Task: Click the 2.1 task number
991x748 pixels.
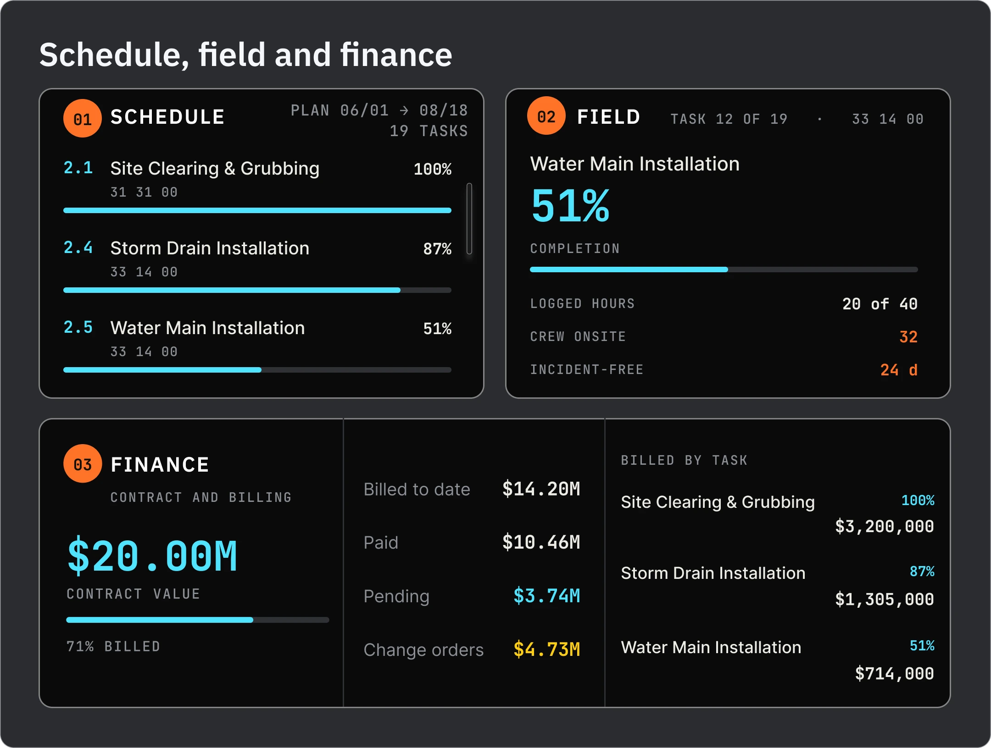Action: pos(78,168)
